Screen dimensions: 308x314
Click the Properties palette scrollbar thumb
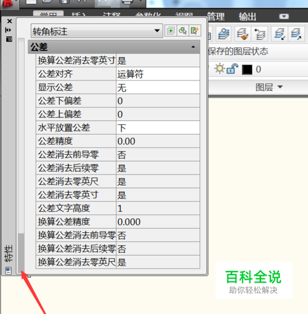[21, 253]
